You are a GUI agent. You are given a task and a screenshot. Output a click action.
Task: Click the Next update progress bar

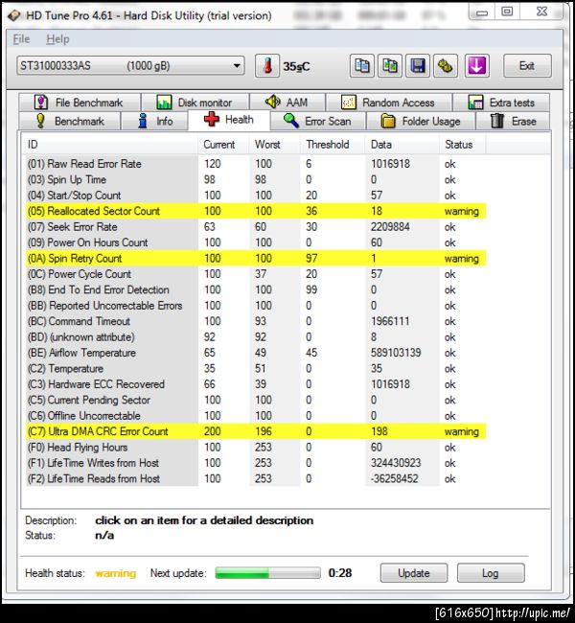[267, 573]
